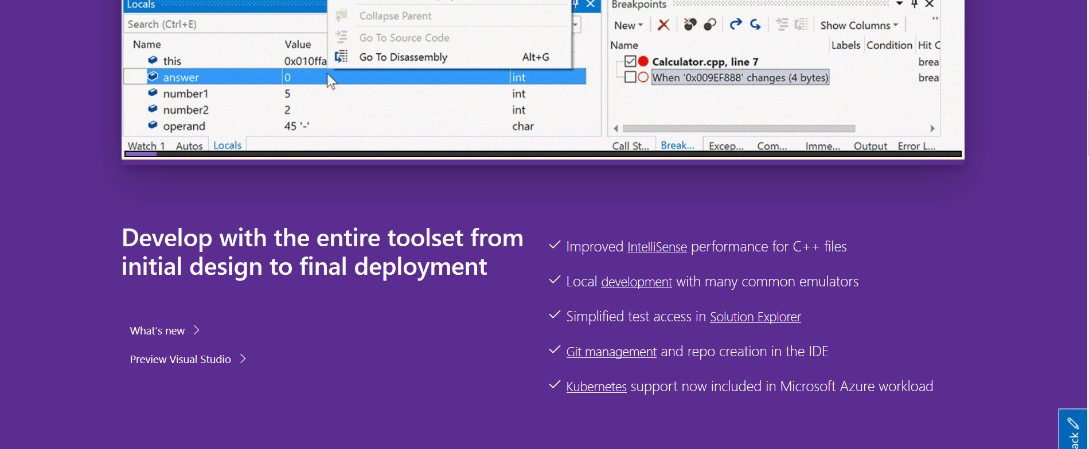This screenshot has width=1089, height=449.
Task: Click the Collapse Parent menu icon
Action: pyautogui.click(x=341, y=15)
